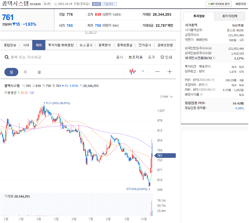The image size is (249, 223).
Task: Click the magnifier search icon
Action: (x=6, y=57)
